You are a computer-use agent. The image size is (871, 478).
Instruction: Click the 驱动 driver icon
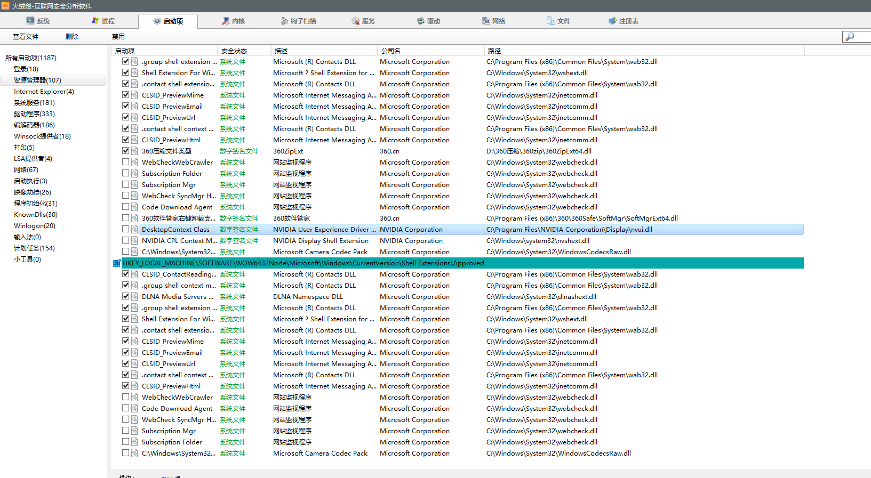pos(421,21)
